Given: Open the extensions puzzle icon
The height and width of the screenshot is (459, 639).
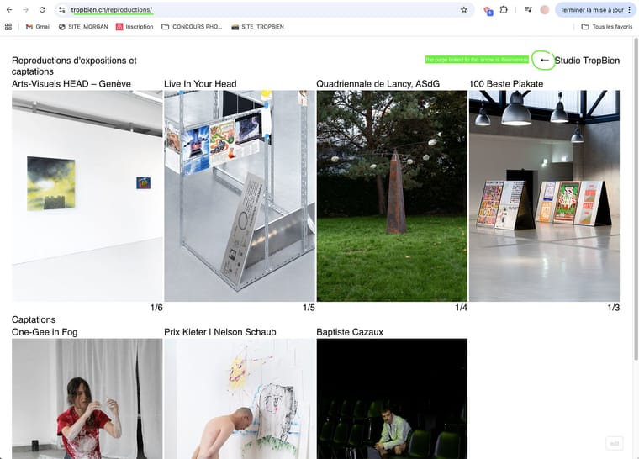Looking at the screenshot, I should (x=504, y=10).
